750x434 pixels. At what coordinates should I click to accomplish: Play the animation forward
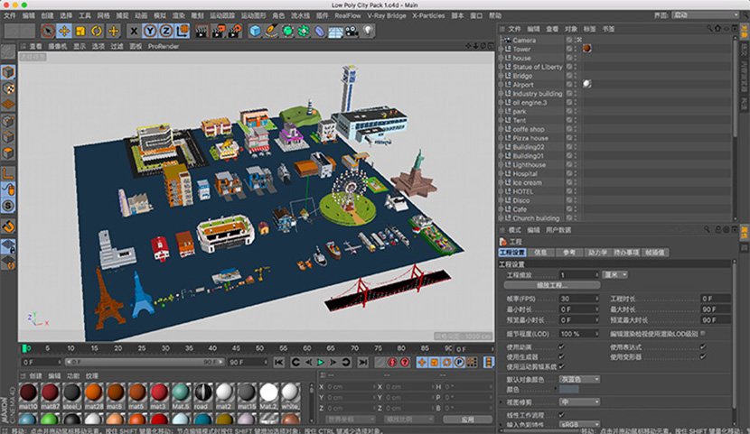pyautogui.click(x=321, y=363)
